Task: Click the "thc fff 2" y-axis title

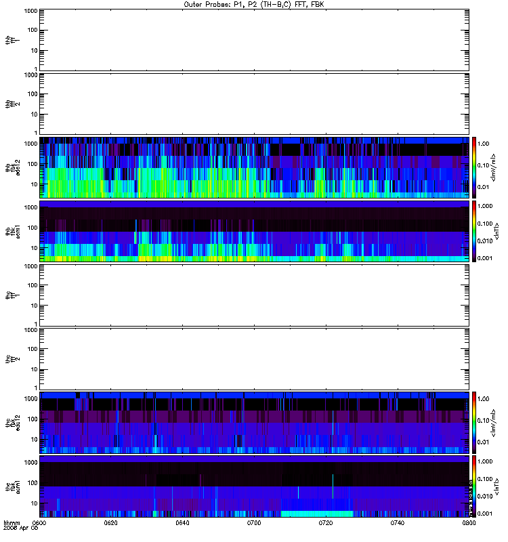Action: click(x=12, y=359)
